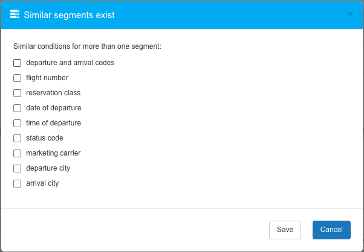364x252 pixels.
Task: Select the date of departure checkbox
Action: [x=18, y=108]
